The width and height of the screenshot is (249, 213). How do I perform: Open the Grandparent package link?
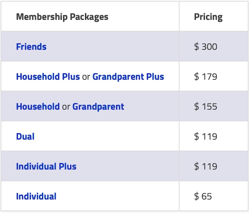click(x=98, y=107)
